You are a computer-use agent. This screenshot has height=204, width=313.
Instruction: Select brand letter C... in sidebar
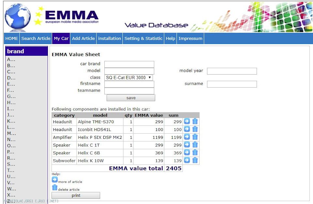[11, 72]
